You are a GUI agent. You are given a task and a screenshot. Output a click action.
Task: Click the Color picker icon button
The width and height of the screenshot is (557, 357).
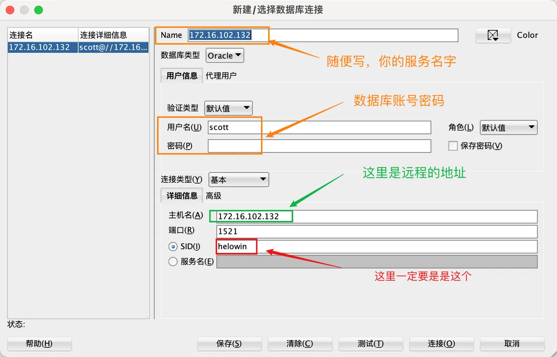click(493, 35)
